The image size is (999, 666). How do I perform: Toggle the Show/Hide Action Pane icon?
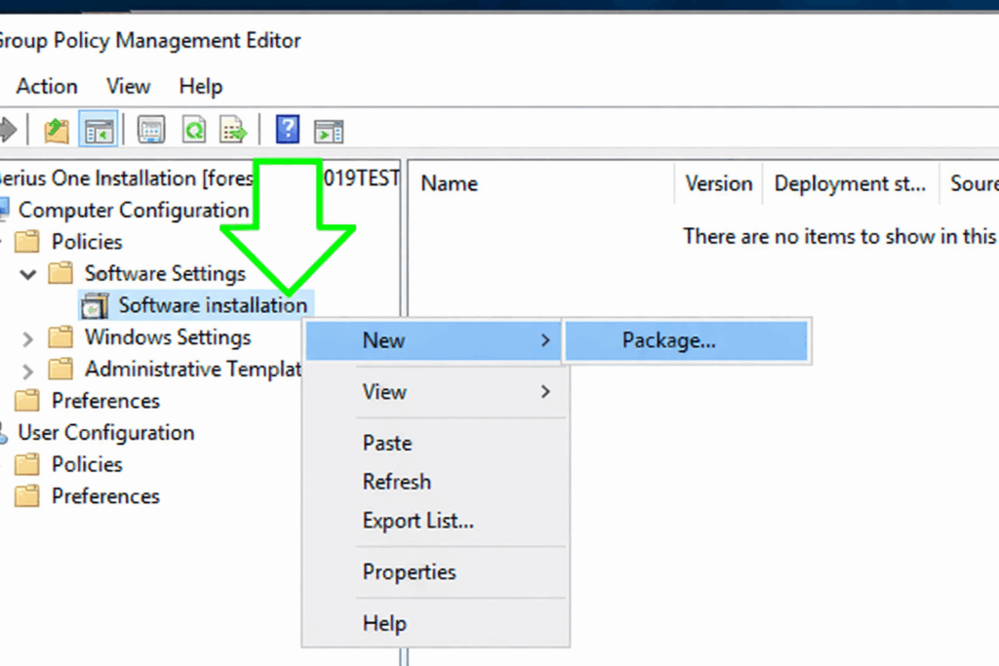coord(329,130)
